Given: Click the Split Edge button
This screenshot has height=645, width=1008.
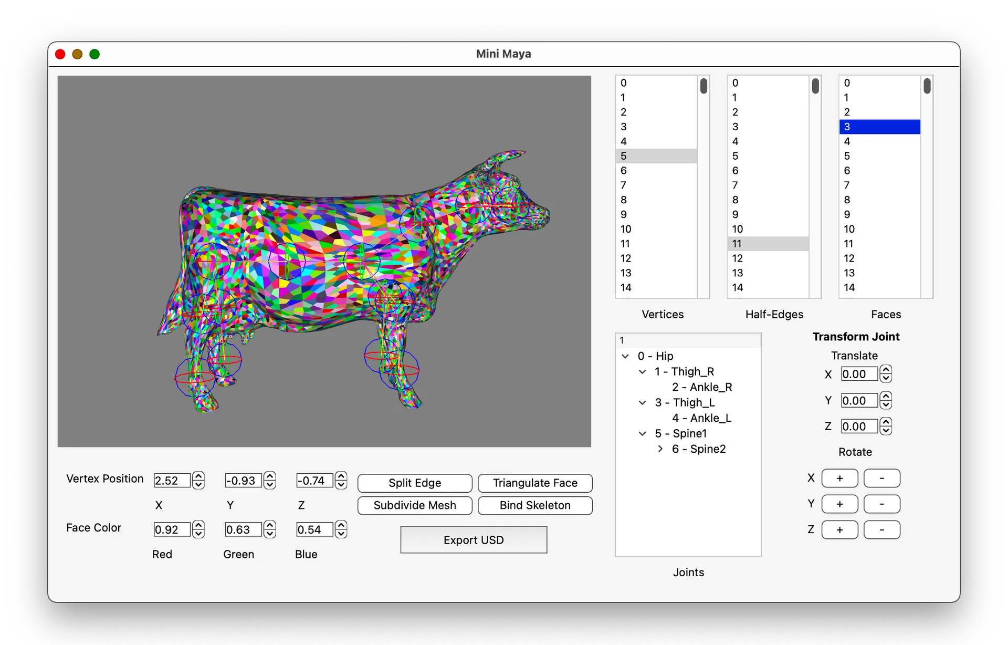Looking at the screenshot, I should click(414, 483).
